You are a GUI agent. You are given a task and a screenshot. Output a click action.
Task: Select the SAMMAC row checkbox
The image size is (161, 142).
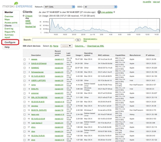tap(25, 68)
